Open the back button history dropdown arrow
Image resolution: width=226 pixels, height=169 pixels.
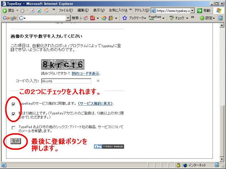coord(17,11)
